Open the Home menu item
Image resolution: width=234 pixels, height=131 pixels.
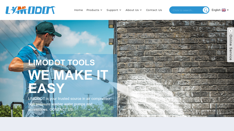coord(78,10)
